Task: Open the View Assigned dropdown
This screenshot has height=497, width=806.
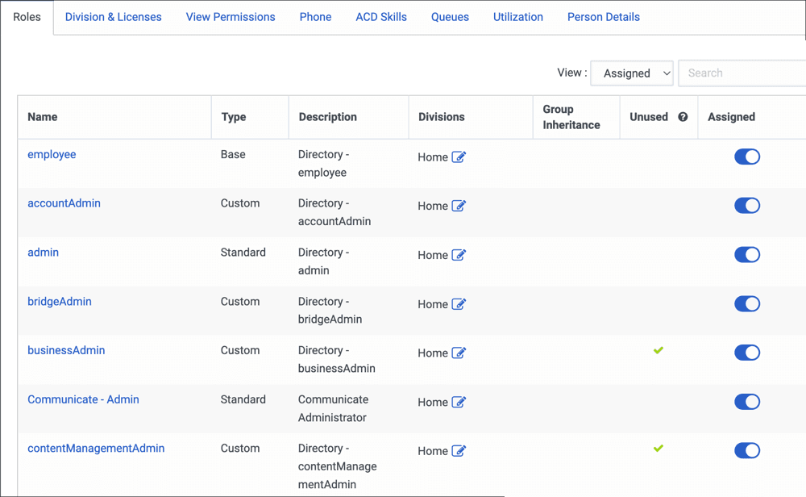Action: click(x=632, y=73)
